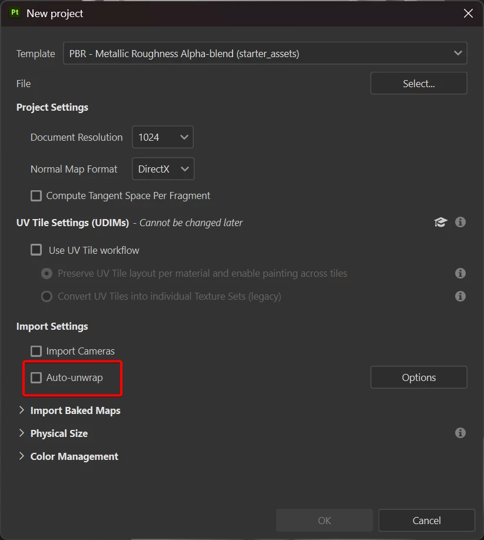Click the 'Template' label text
This screenshot has height=540, width=484.
point(35,54)
